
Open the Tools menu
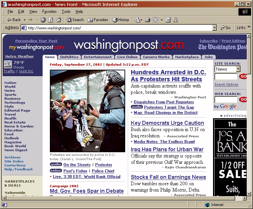point(66,12)
